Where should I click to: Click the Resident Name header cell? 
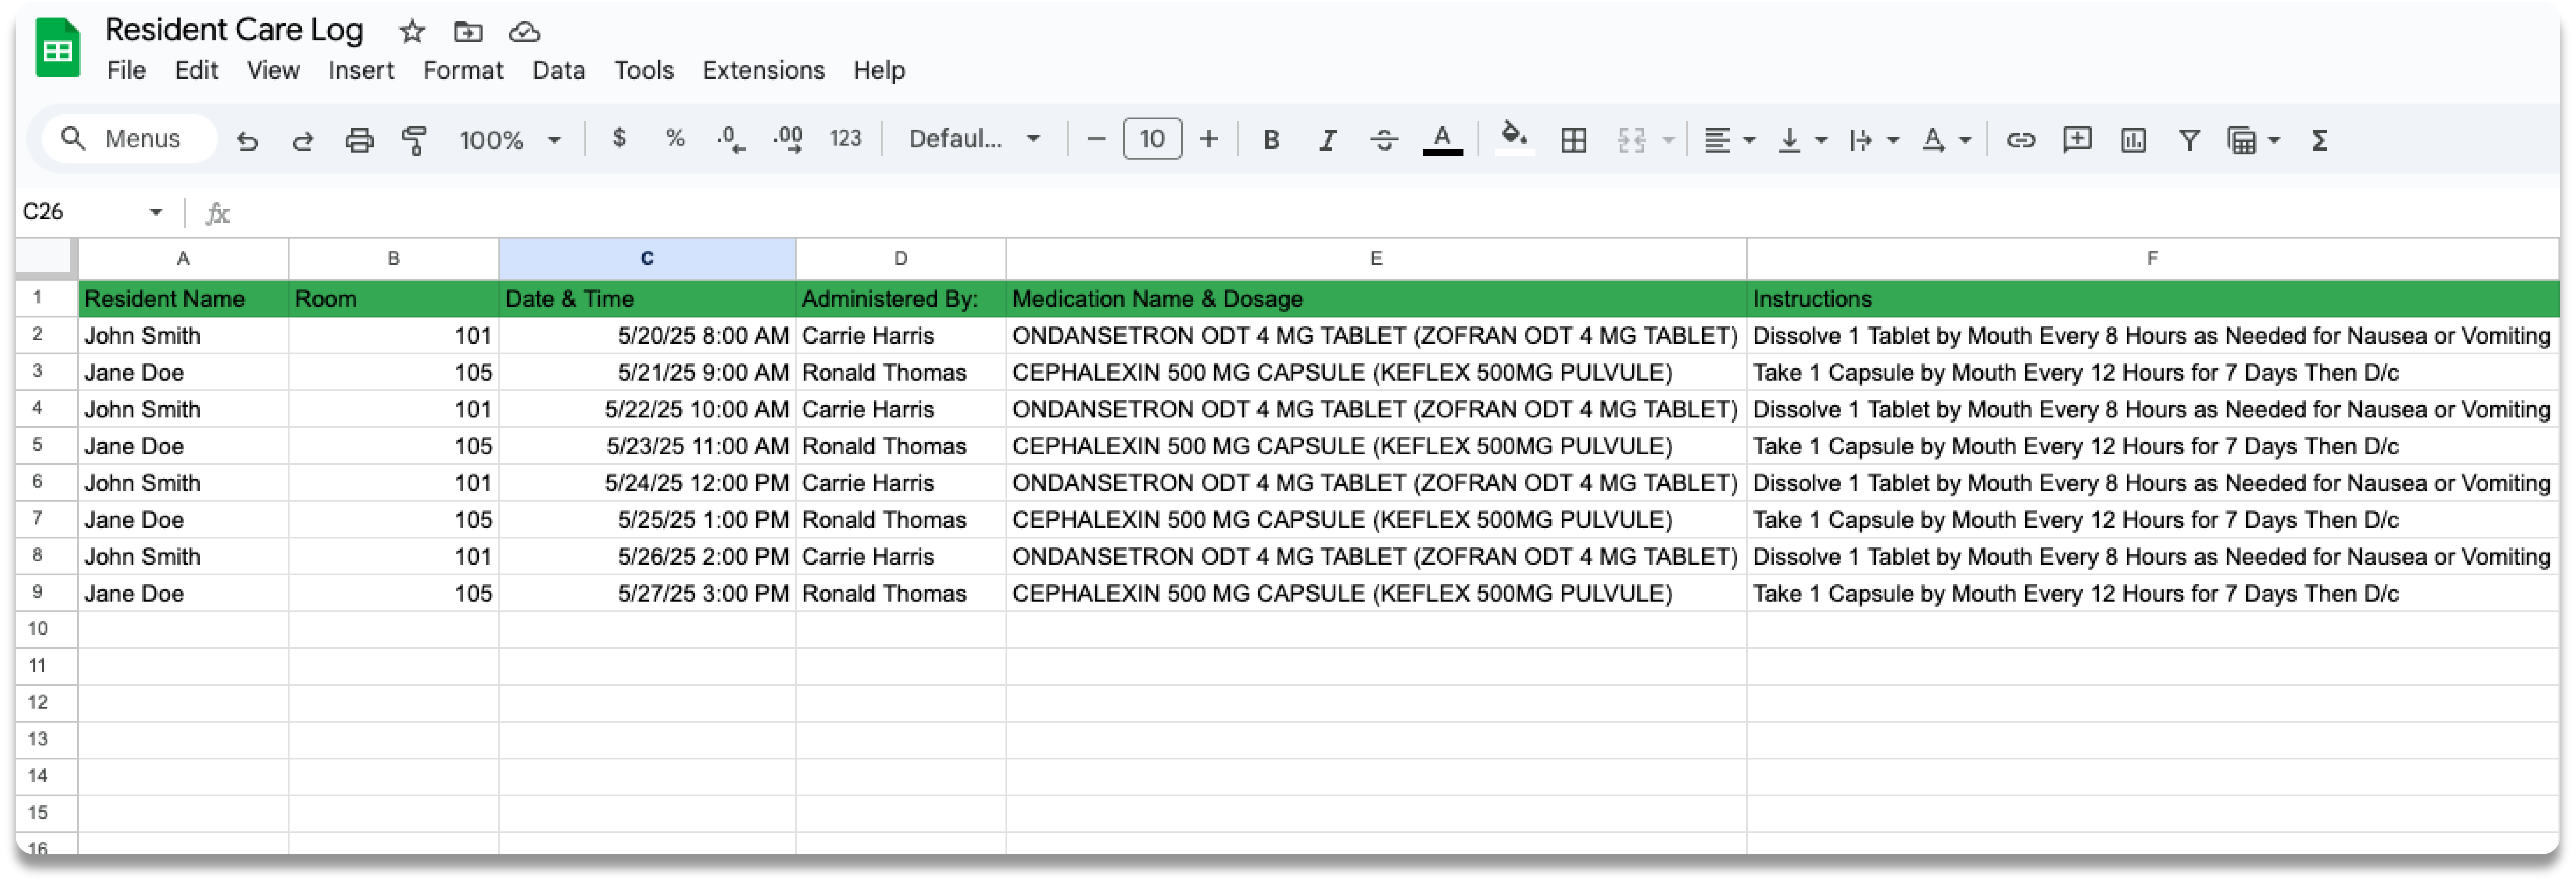coord(183,298)
